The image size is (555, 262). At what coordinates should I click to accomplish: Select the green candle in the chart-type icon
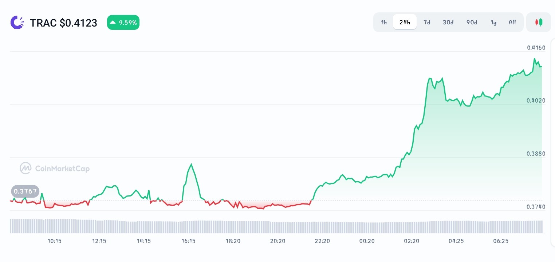541,22
